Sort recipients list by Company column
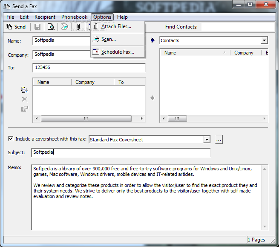The width and height of the screenshot is (279, 247). click(92, 82)
